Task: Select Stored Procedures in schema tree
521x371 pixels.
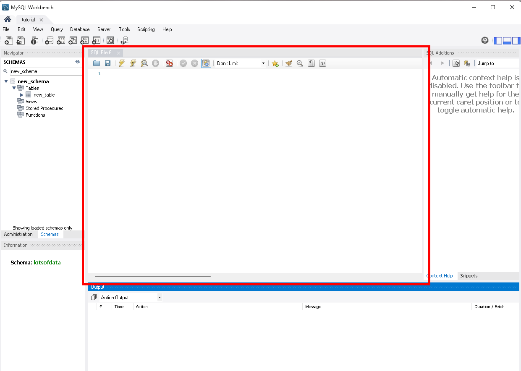Action: click(45, 108)
